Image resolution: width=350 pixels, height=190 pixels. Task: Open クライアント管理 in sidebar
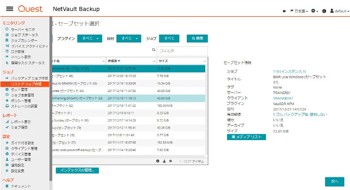pos(24,148)
